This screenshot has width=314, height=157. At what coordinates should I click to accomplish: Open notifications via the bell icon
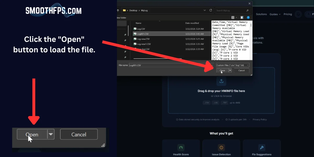click(298, 14)
